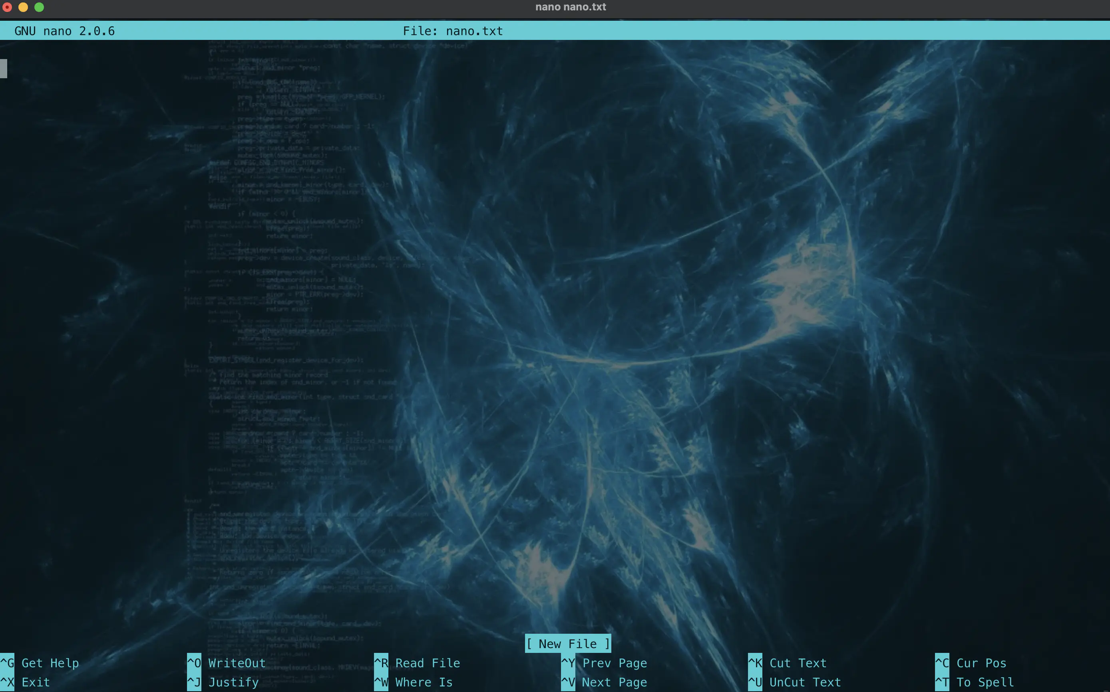Click the File: nano.txt title text
Viewport: 1110px width, 692px height.
coord(453,31)
